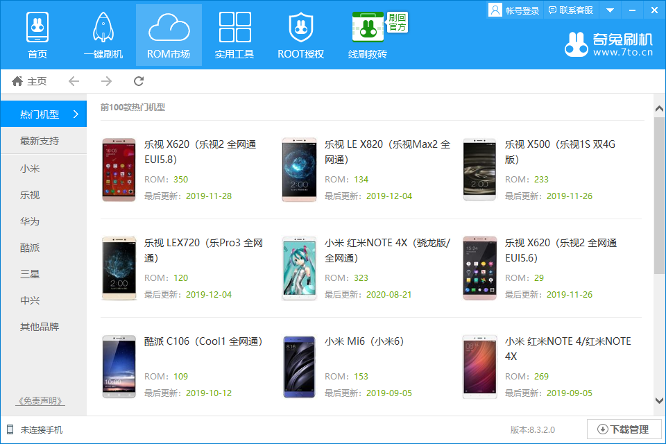Screen dimensions: 666x444
Task: Click title 乐视 LE X820（乐视Max2 全网通）
Action: tap(387, 152)
